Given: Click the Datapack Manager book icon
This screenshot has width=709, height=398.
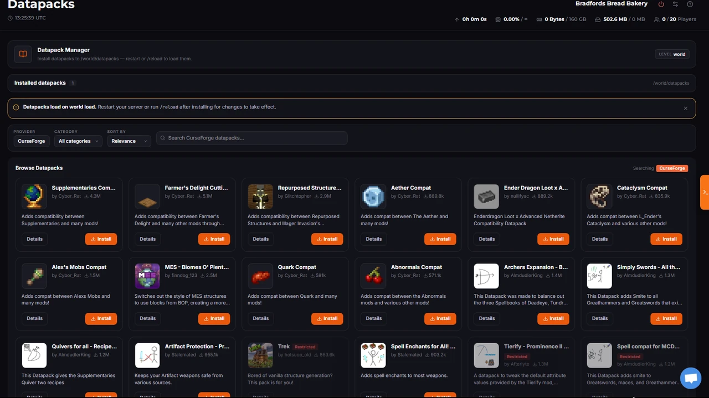Looking at the screenshot, I should point(23,54).
